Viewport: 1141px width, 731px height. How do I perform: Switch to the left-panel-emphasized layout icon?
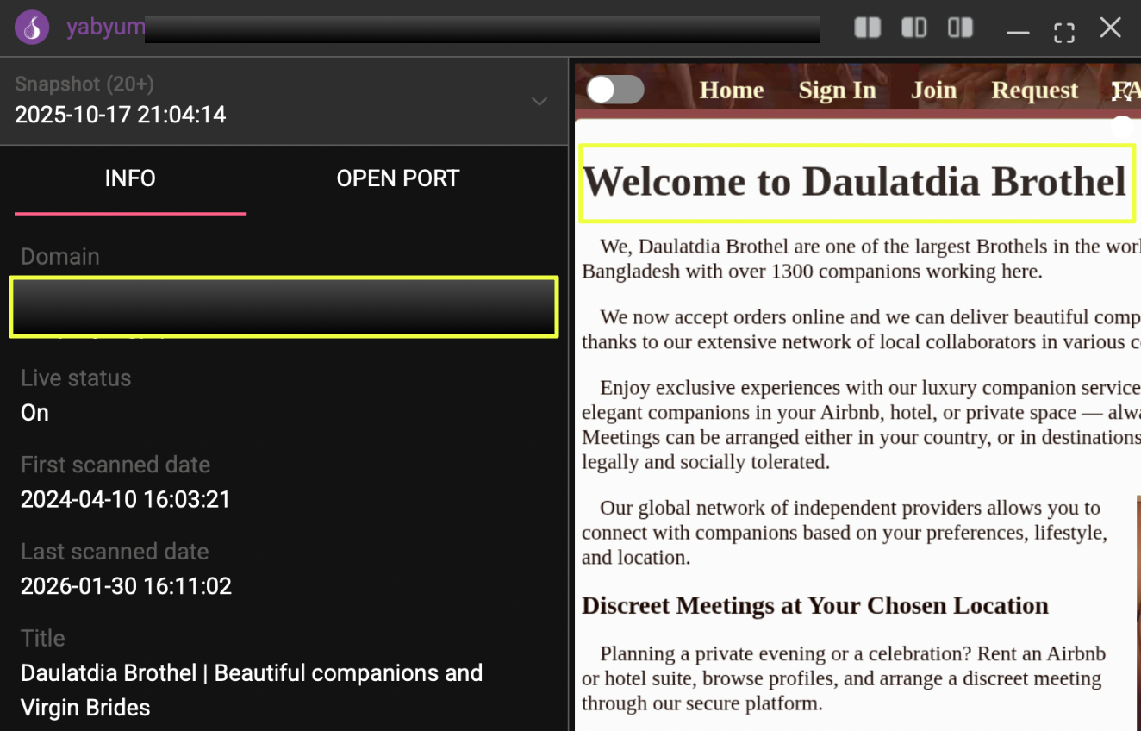point(913,28)
